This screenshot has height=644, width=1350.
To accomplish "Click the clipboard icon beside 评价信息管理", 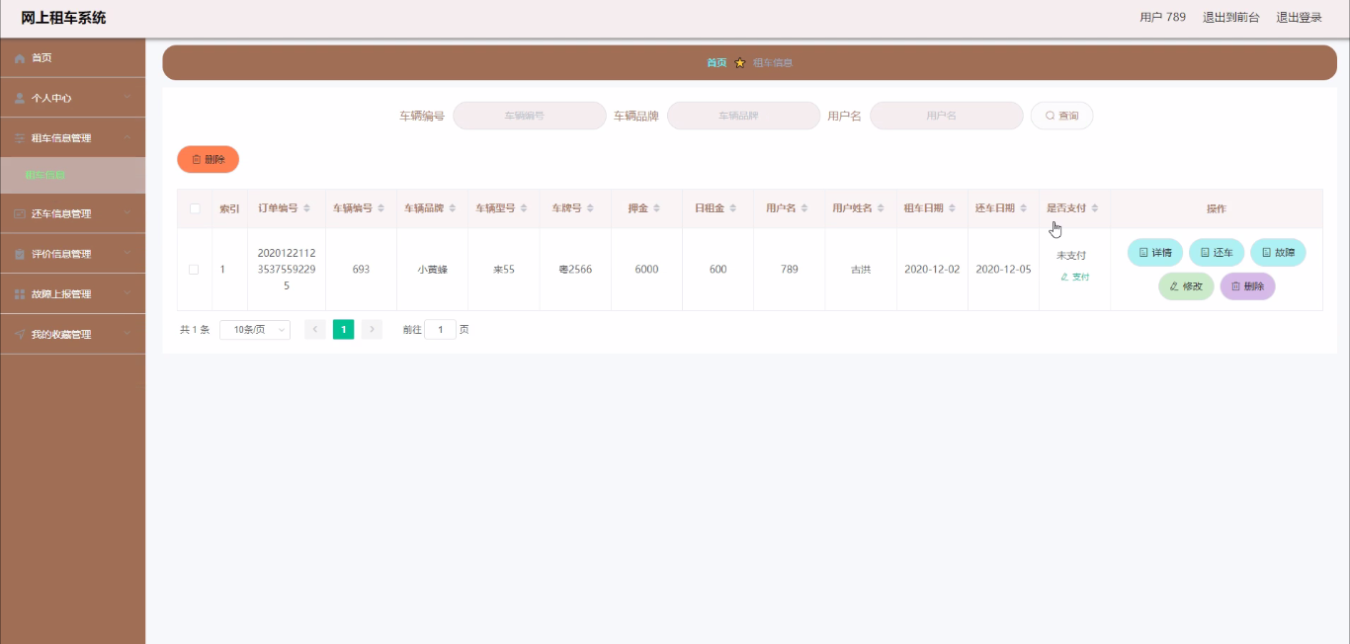I will coord(20,255).
